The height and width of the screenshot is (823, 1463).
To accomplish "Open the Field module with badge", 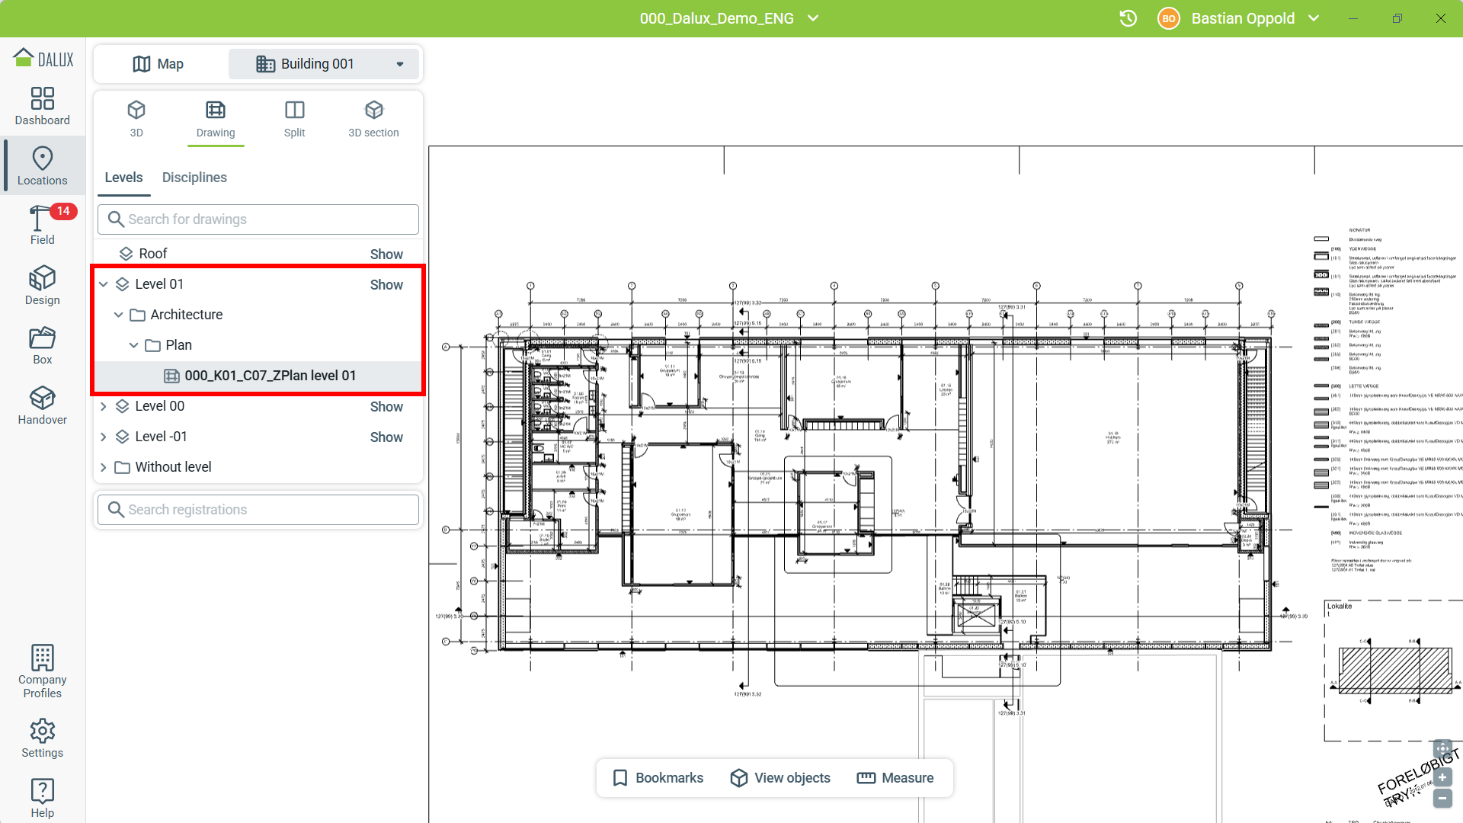I will click(42, 226).
